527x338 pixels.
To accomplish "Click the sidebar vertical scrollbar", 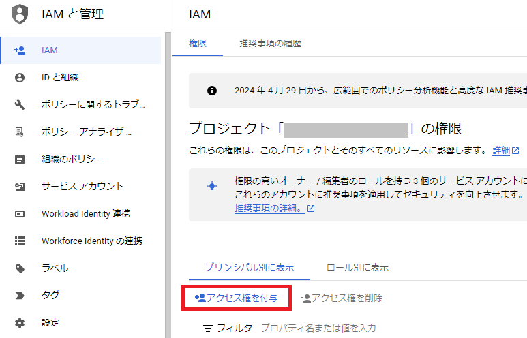I will pyautogui.click(x=168, y=185).
